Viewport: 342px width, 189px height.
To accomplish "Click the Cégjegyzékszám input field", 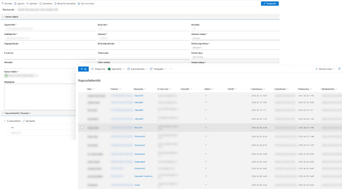I will (50, 47).
